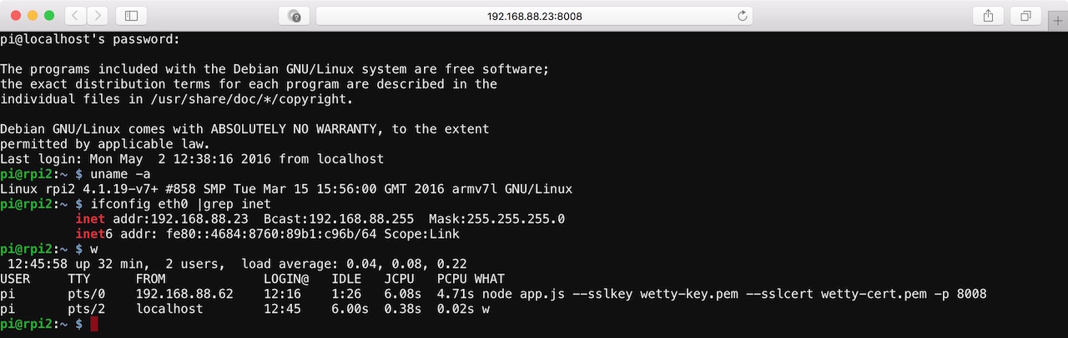The image size is (1068, 338).
Task: Click the 'USER' column header
Action: (15, 279)
